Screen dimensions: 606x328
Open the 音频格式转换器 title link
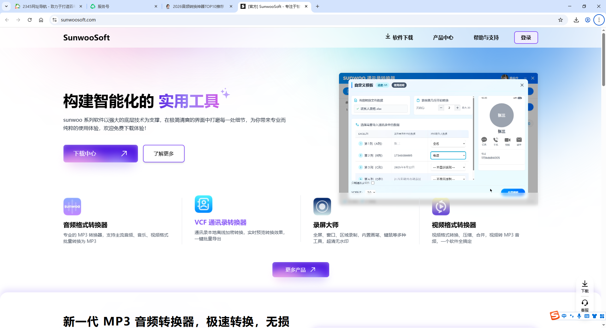pyautogui.click(x=86, y=225)
